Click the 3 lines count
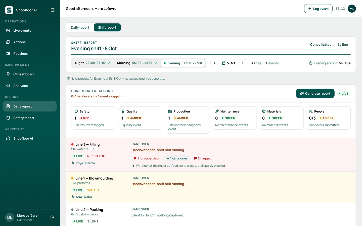 (256, 63)
